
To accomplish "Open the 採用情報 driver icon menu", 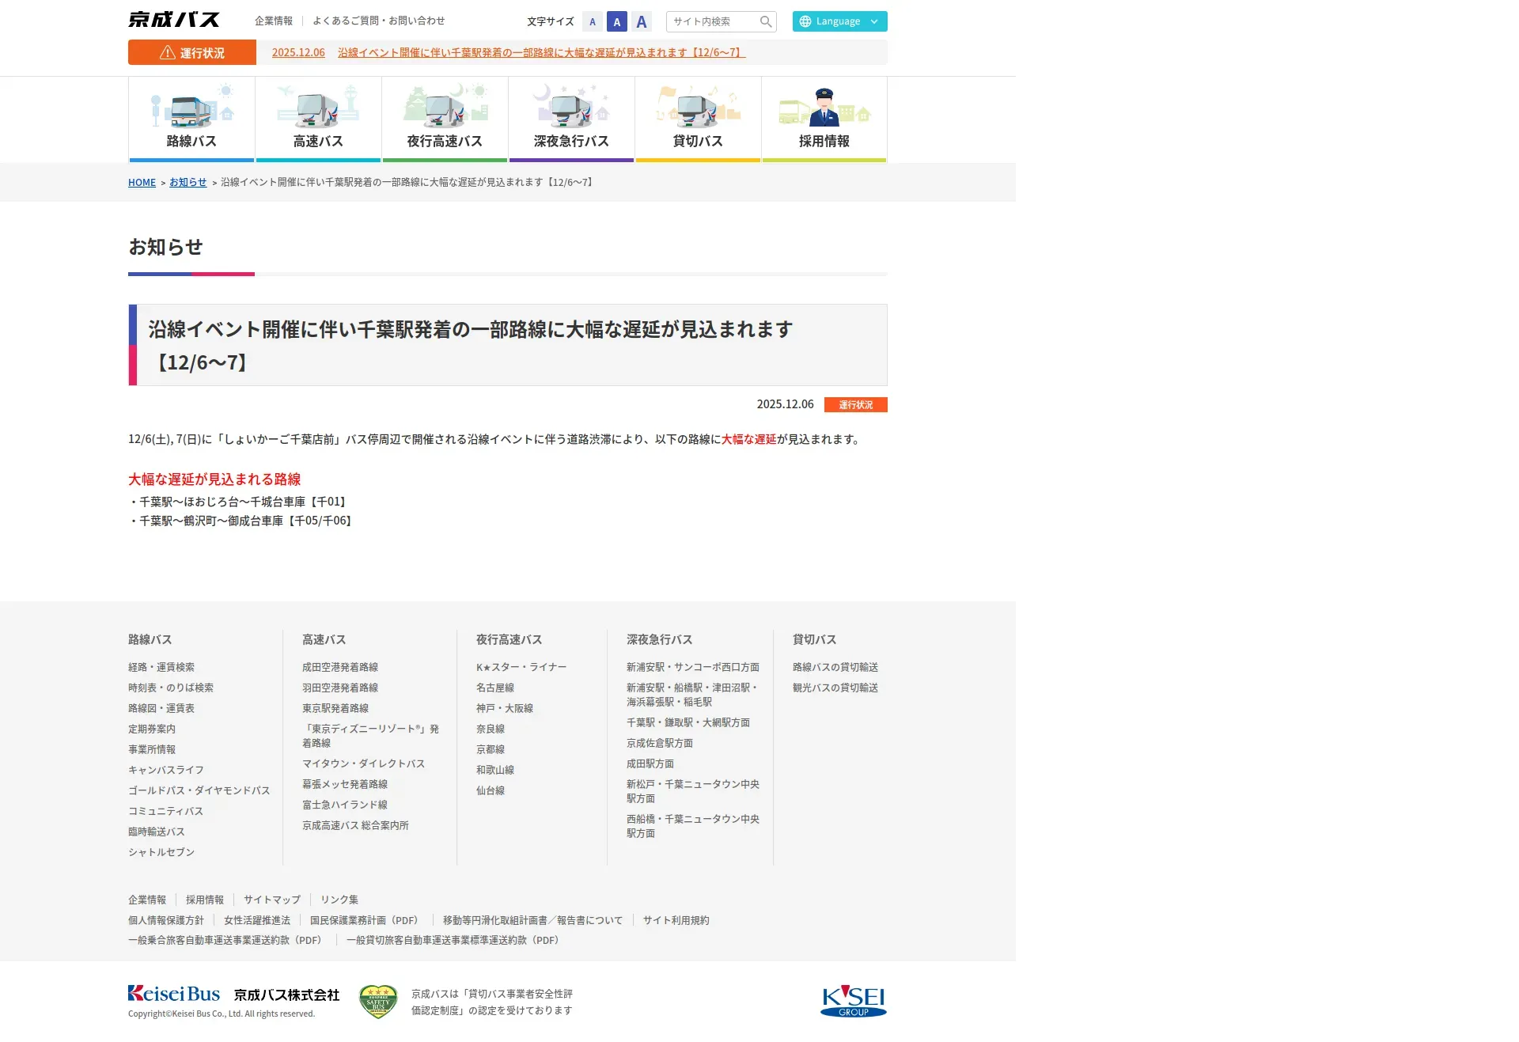I will 824,119.
